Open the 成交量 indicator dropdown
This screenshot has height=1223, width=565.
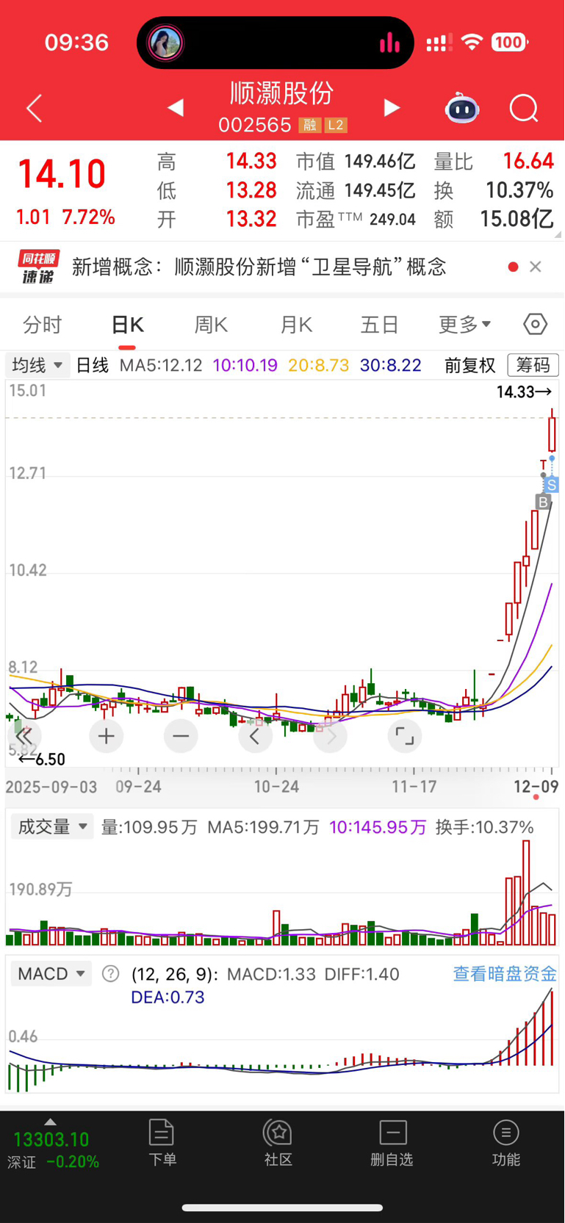52,827
